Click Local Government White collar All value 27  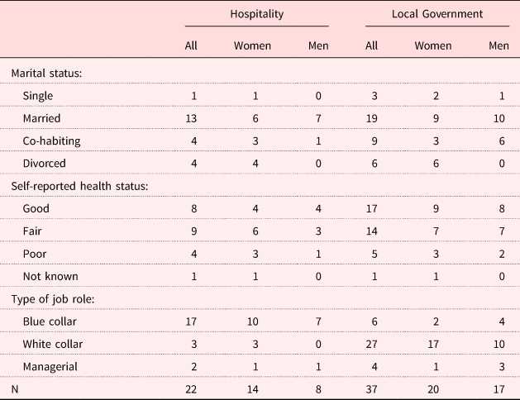pyautogui.click(x=372, y=343)
